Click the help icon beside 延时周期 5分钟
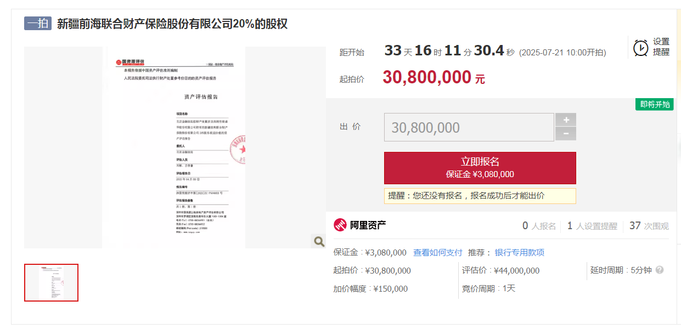The height and width of the screenshot is (329, 681). pos(660,270)
